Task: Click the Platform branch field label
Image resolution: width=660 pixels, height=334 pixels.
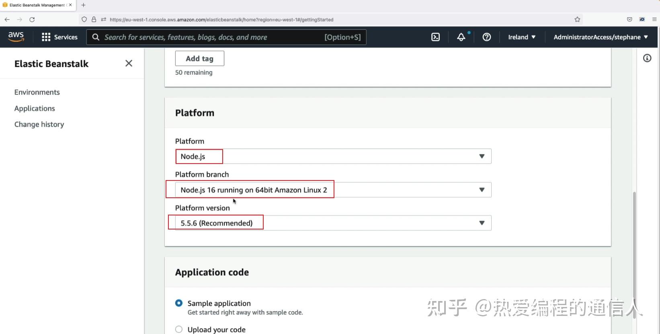Action: pos(202,174)
